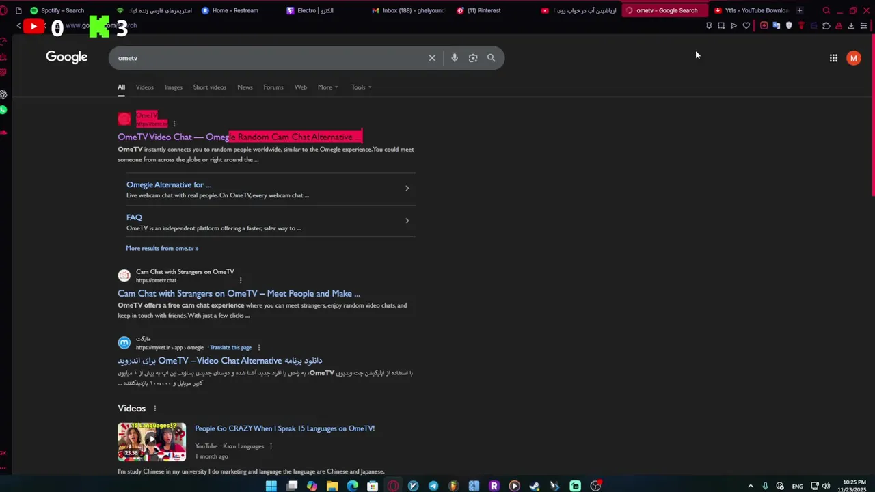Switch to Short videos tab
This screenshot has width=875, height=492.
pyautogui.click(x=210, y=87)
